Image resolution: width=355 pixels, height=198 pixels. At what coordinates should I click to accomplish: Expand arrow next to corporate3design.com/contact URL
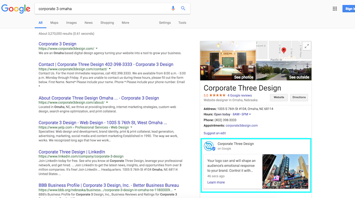pos(110,69)
